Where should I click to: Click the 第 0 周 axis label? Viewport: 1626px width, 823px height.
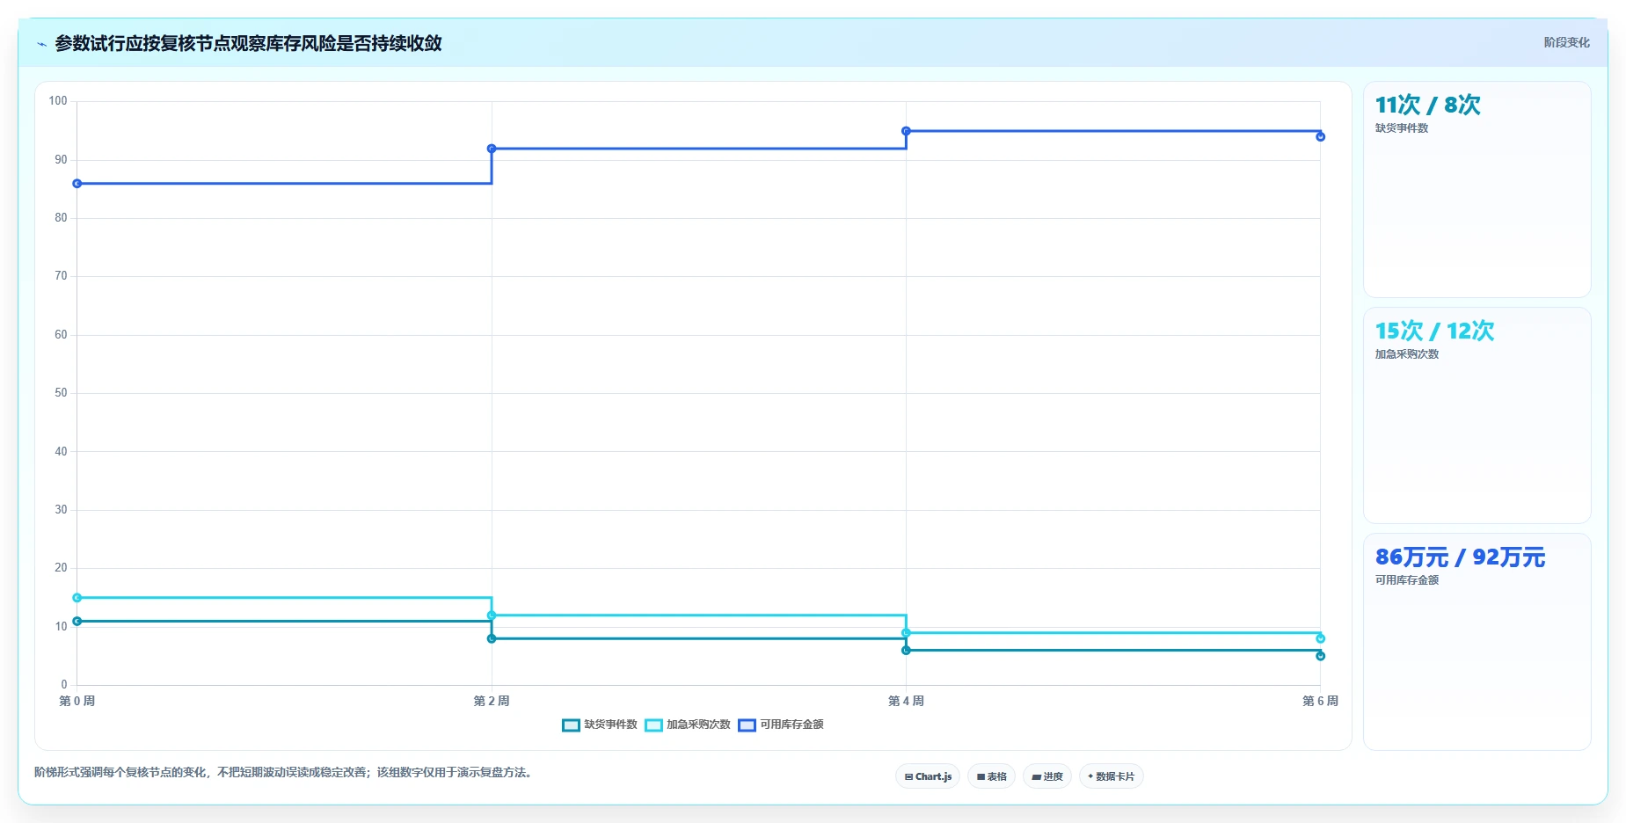tap(77, 701)
